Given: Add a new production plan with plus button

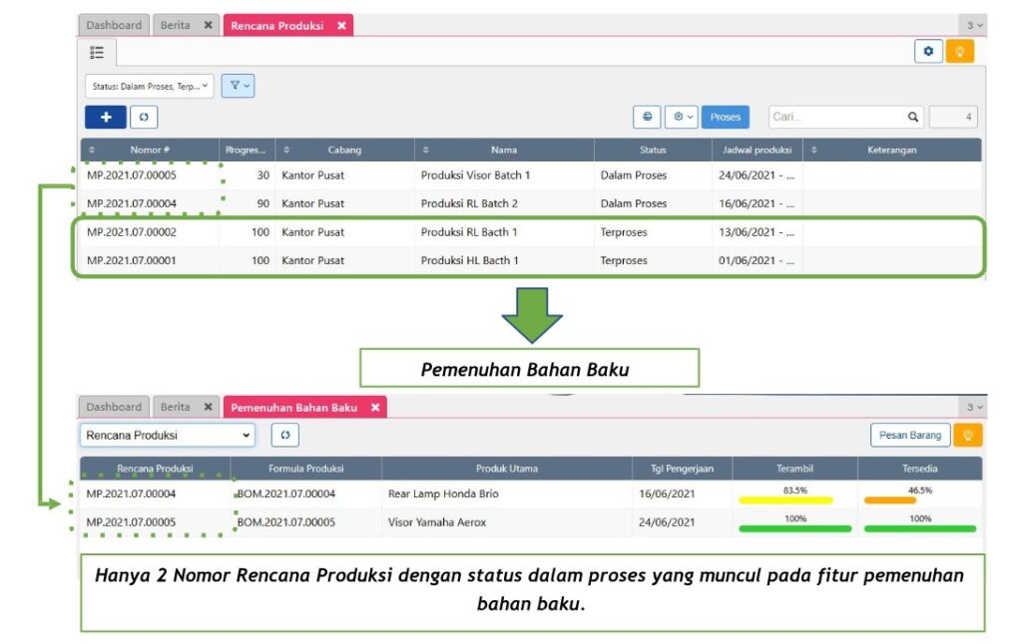Looking at the screenshot, I should [x=106, y=118].
